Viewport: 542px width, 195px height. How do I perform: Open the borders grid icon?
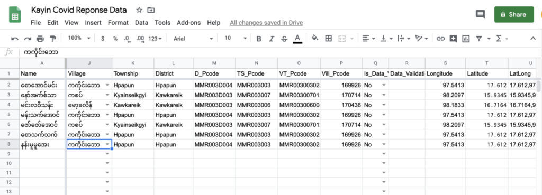(x=328, y=38)
